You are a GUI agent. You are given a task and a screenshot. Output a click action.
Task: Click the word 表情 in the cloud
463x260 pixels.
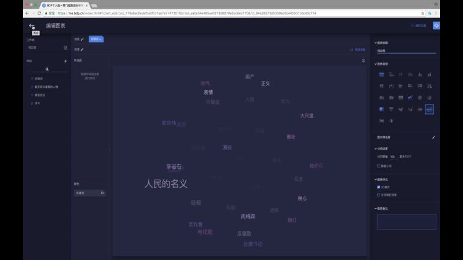pos(208,92)
